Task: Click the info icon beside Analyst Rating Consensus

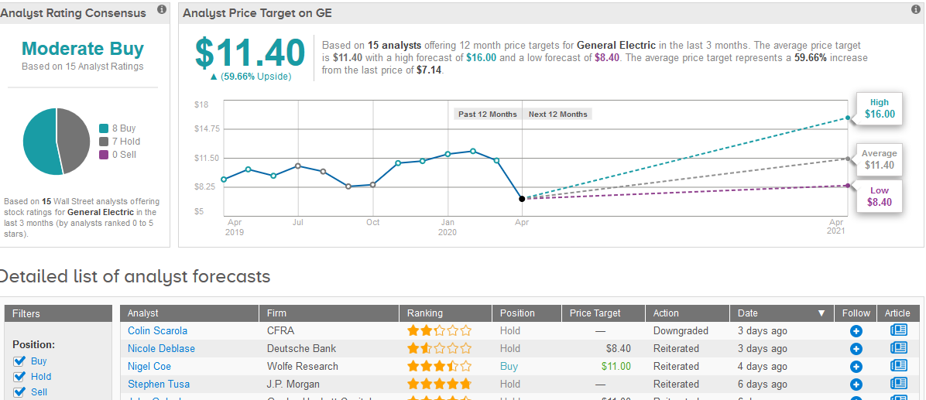Action: [x=162, y=9]
